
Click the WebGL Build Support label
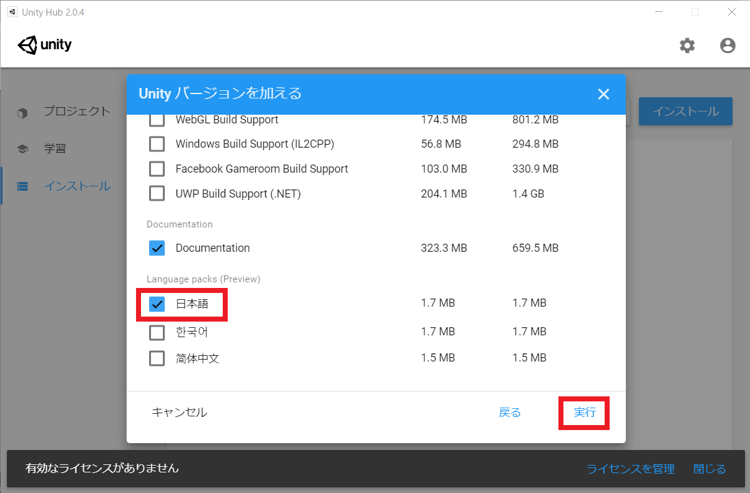coord(227,120)
